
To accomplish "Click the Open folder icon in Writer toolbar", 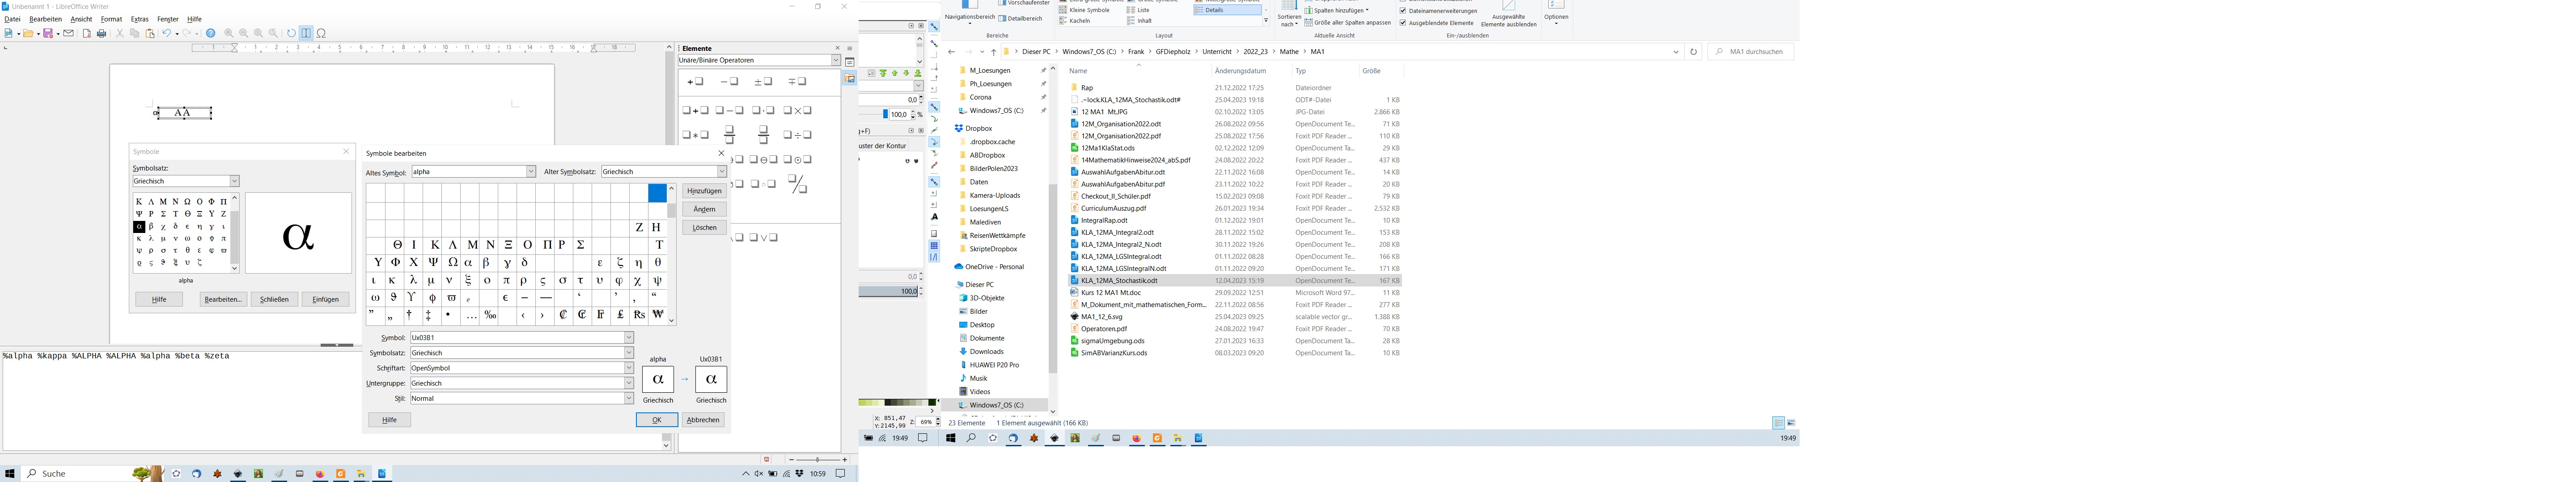I will coord(28,33).
